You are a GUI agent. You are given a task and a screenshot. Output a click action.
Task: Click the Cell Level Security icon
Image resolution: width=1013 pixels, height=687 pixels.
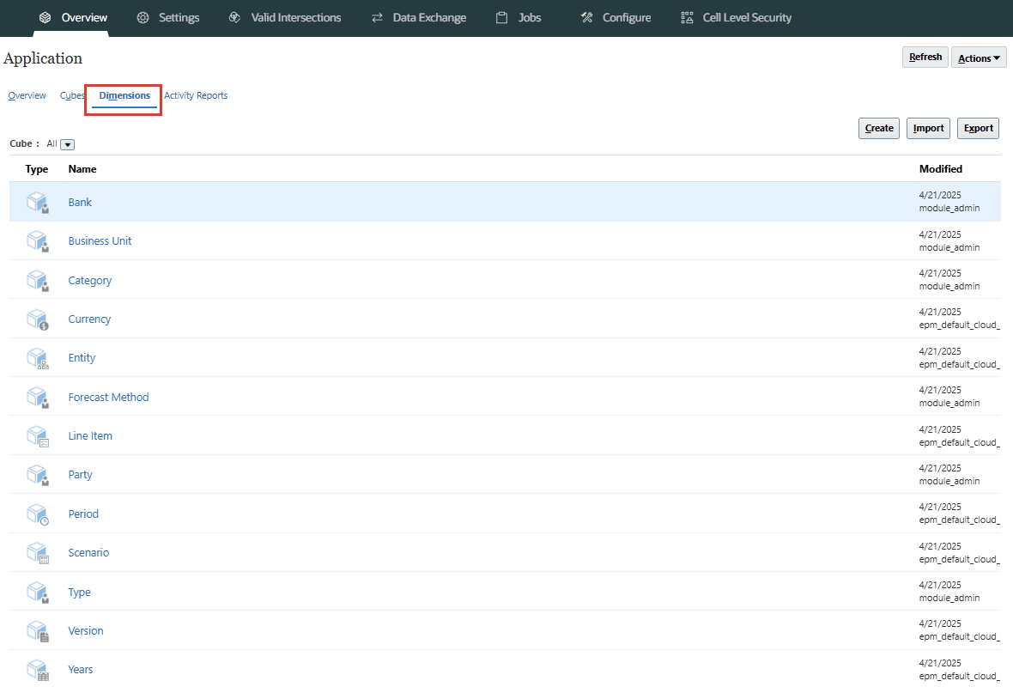pos(687,17)
